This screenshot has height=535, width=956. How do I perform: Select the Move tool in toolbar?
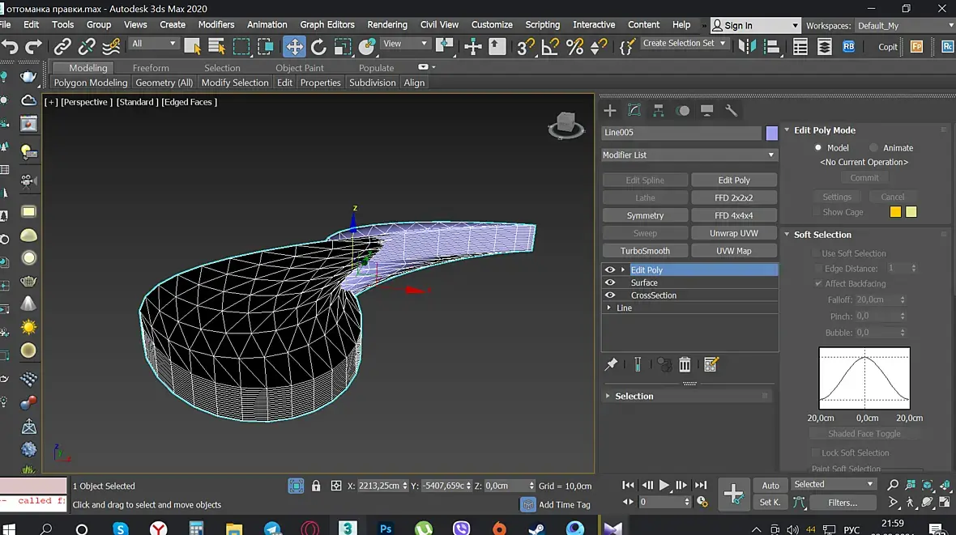tap(294, 46)
